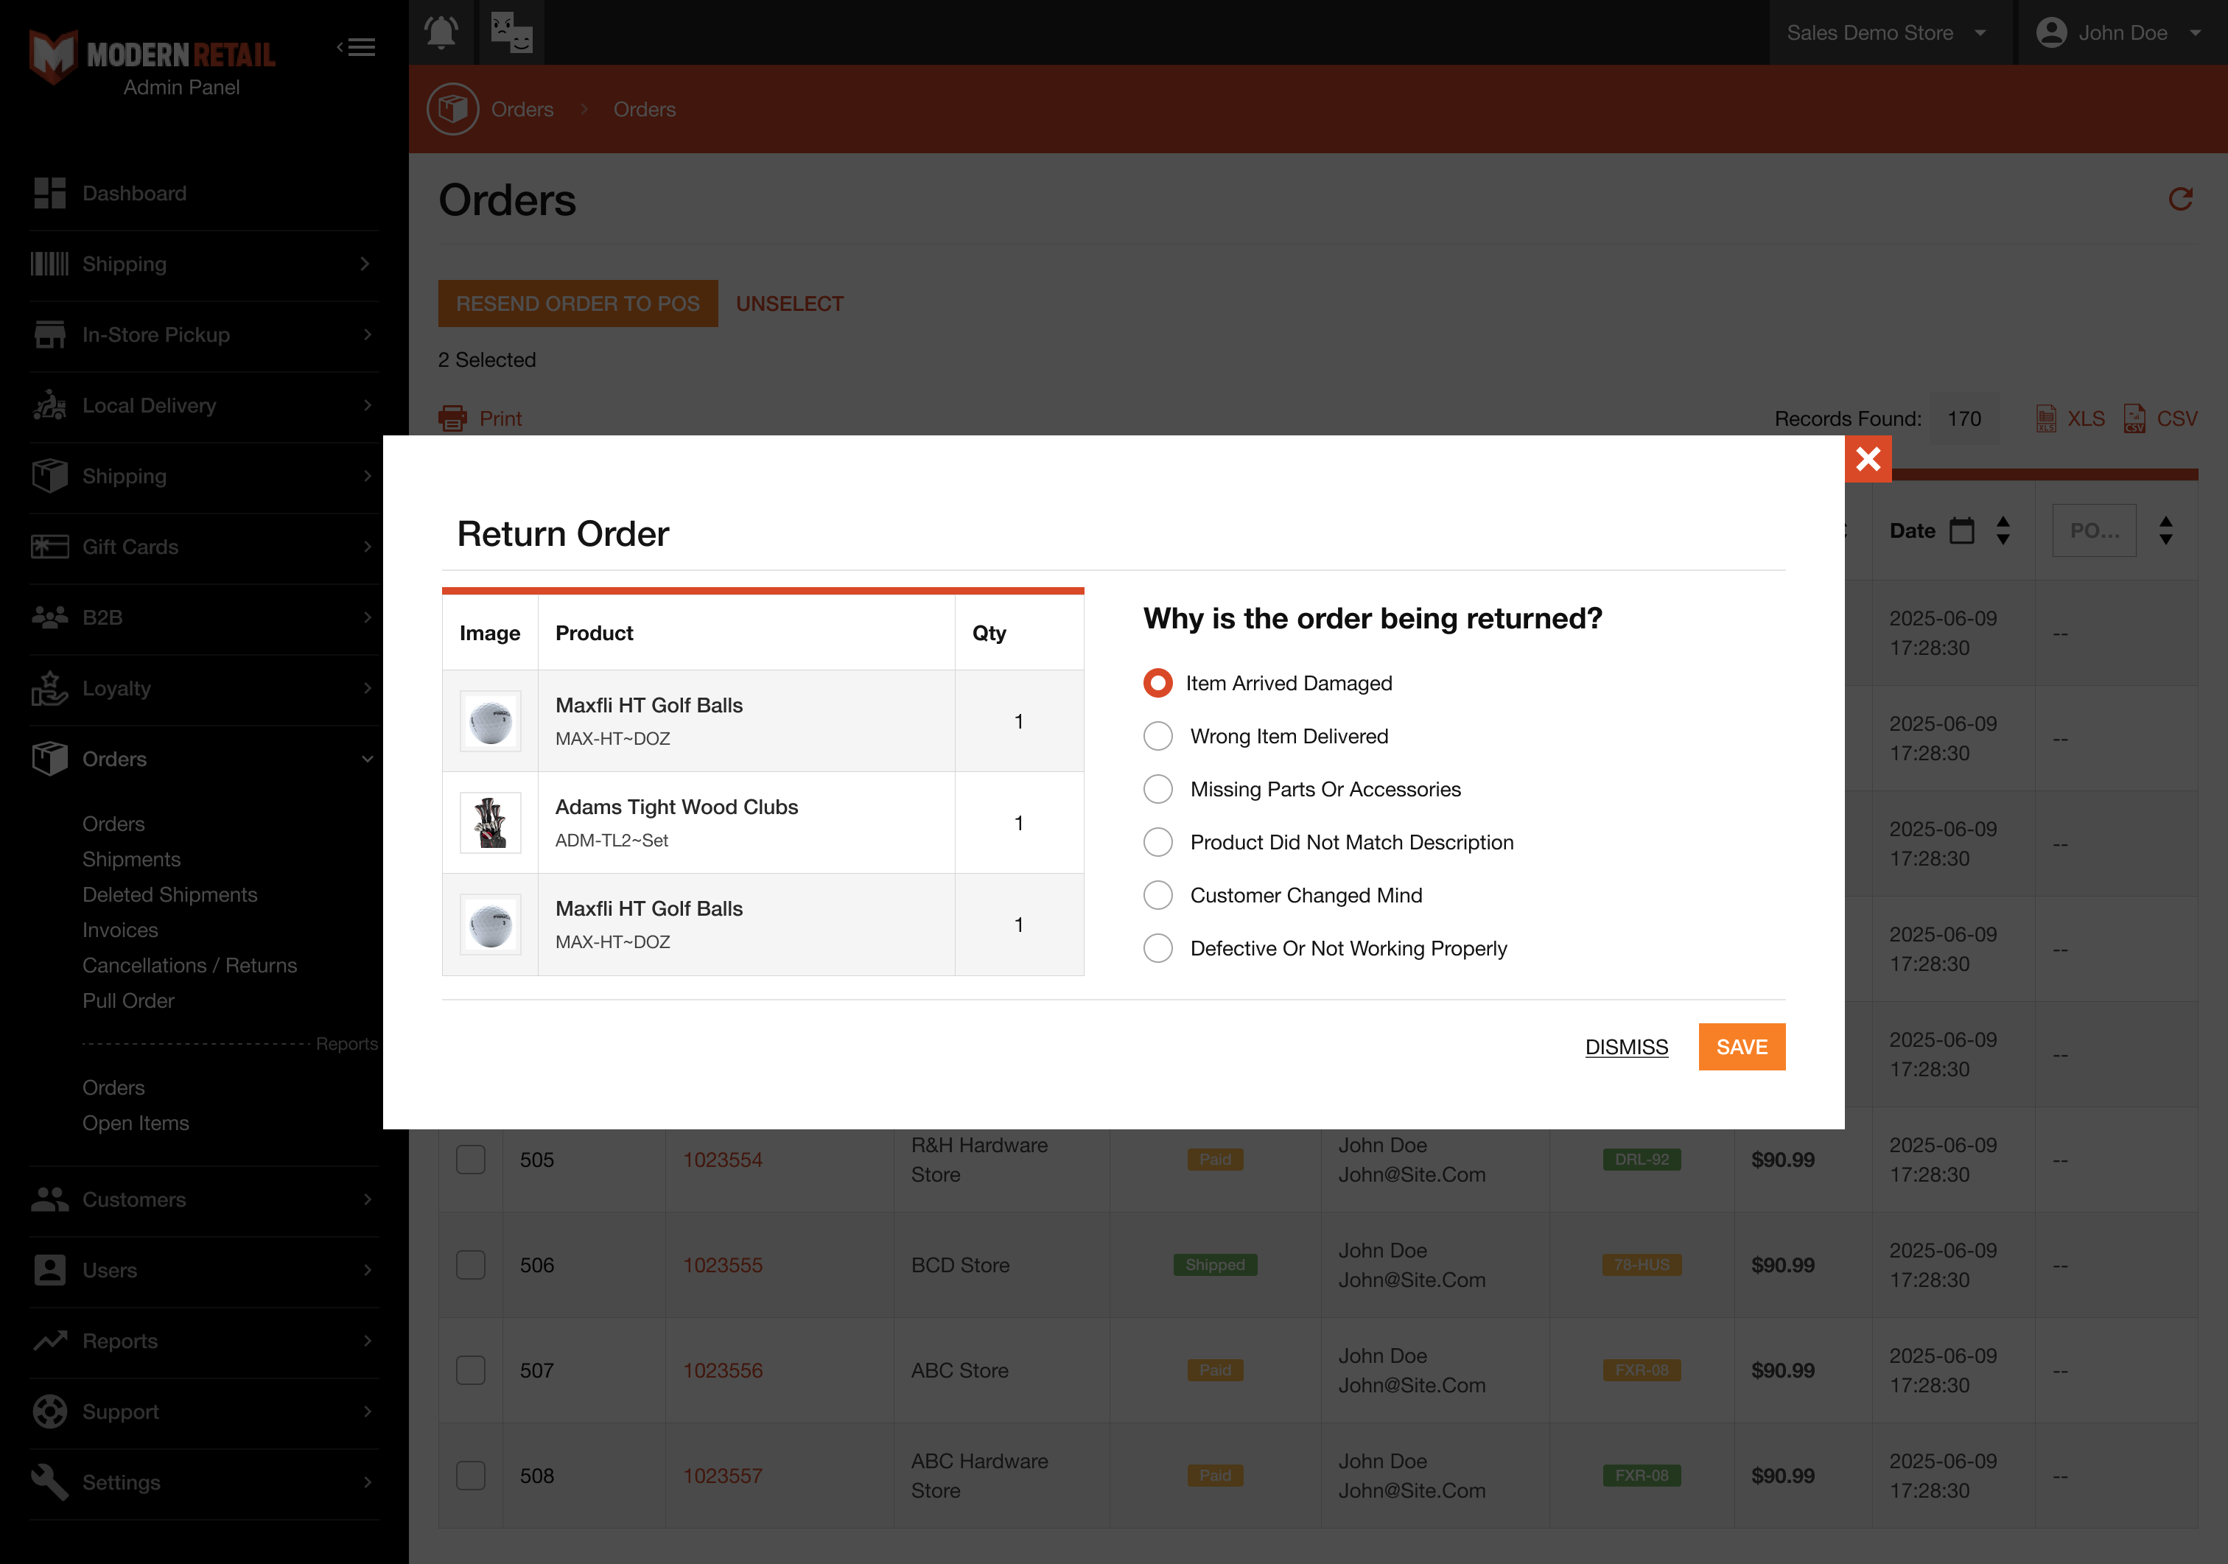The width and height of the screenshot is (2228, 1564).
Task: Check the row 508 checkbox
Action: pos(471,1476)
